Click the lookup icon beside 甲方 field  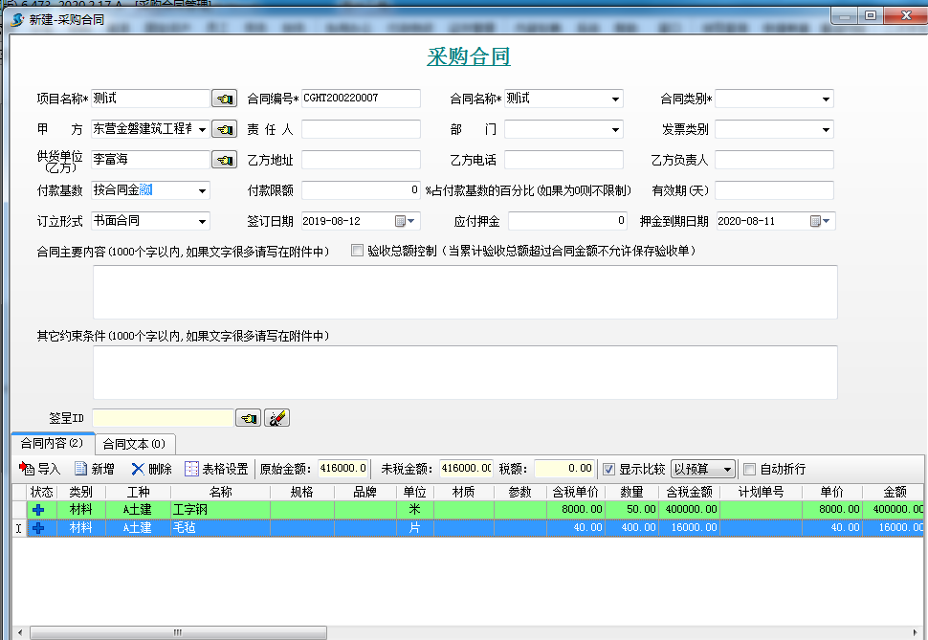[224, 129]
